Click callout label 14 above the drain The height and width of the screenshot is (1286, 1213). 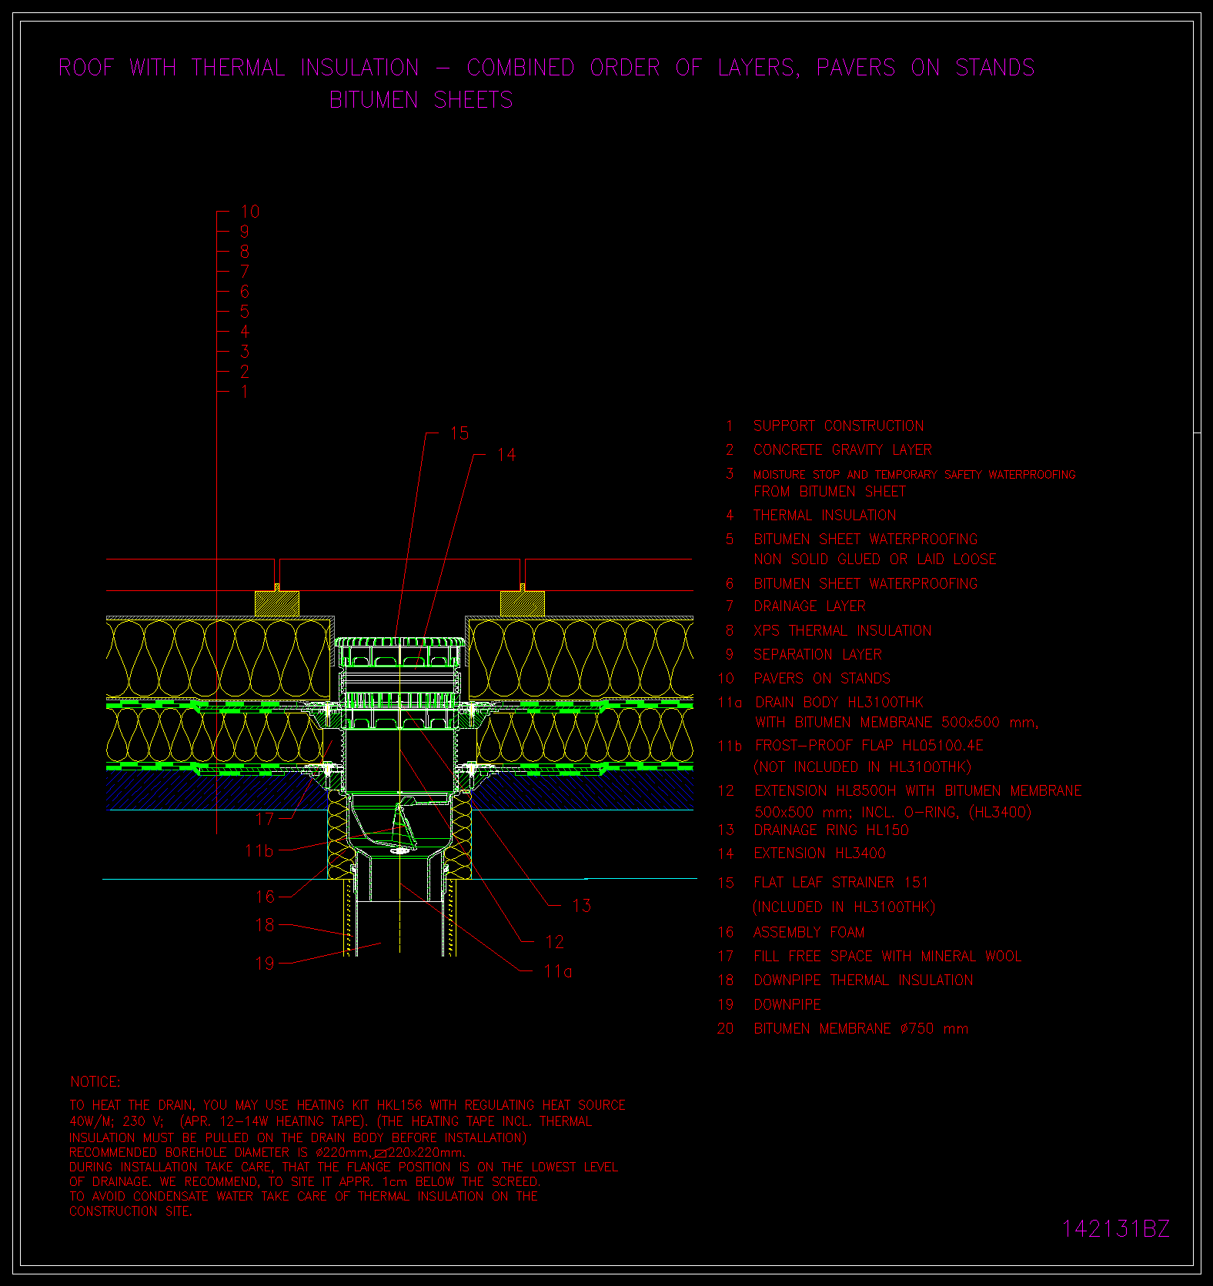pyautogui.click(x=506, y=455)
